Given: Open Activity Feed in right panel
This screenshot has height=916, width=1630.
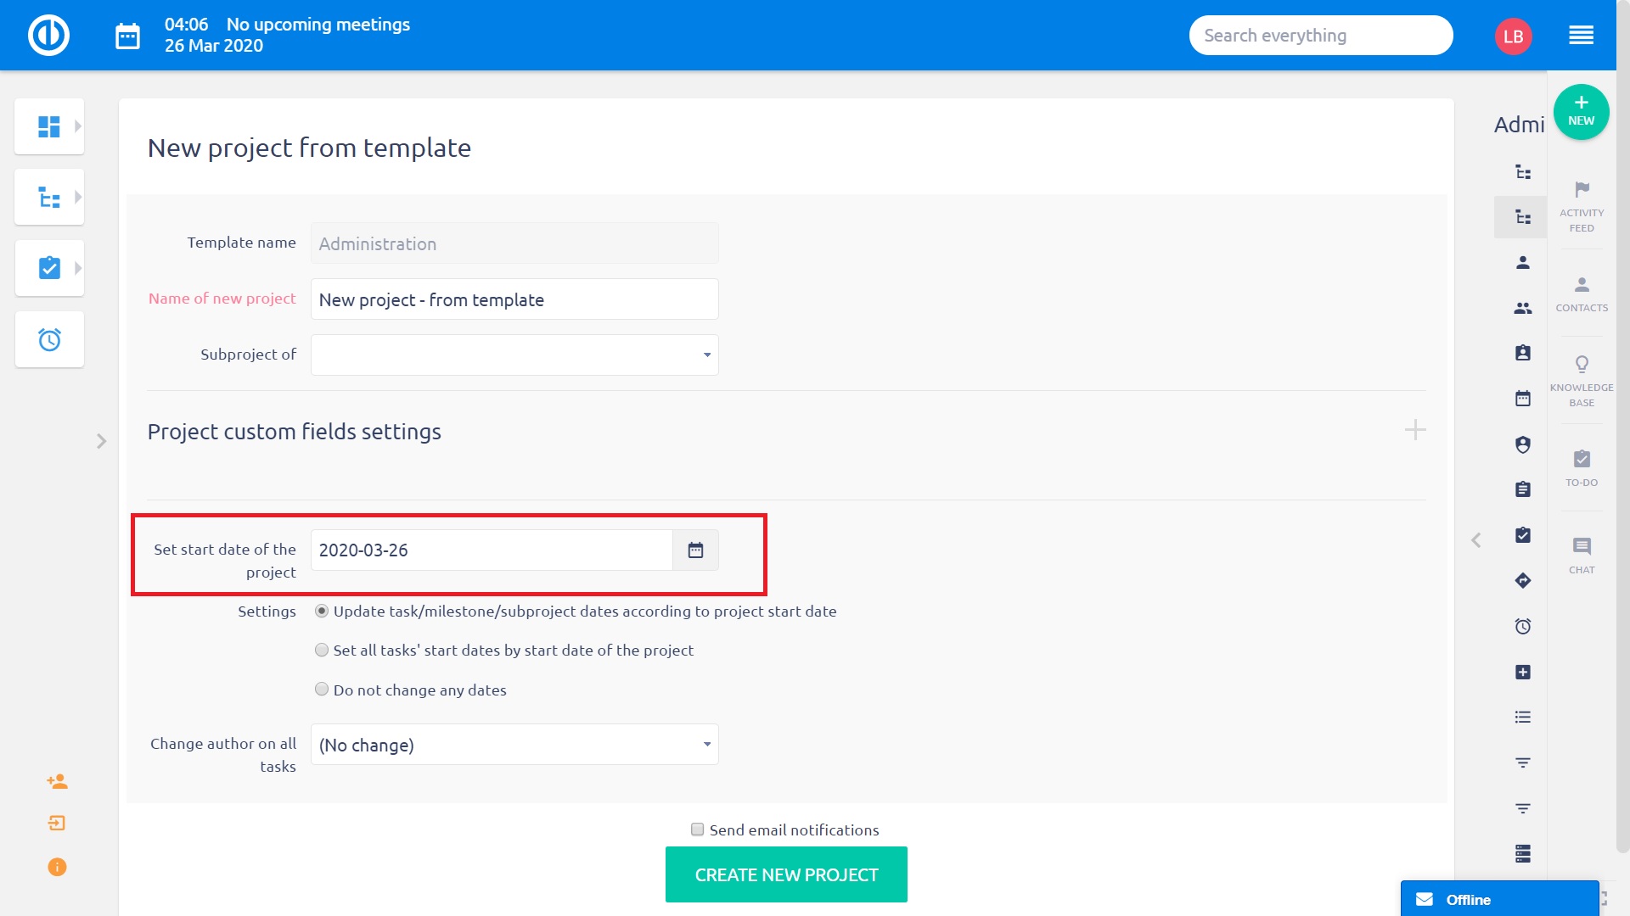Looking at the screenshot, I should click(x=1582, y=207).
